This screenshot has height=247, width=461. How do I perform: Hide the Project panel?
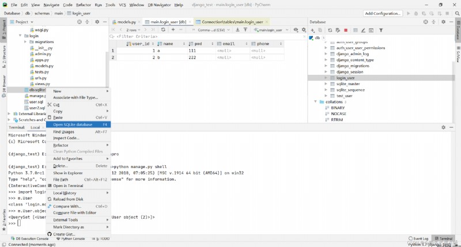point(105,22)
